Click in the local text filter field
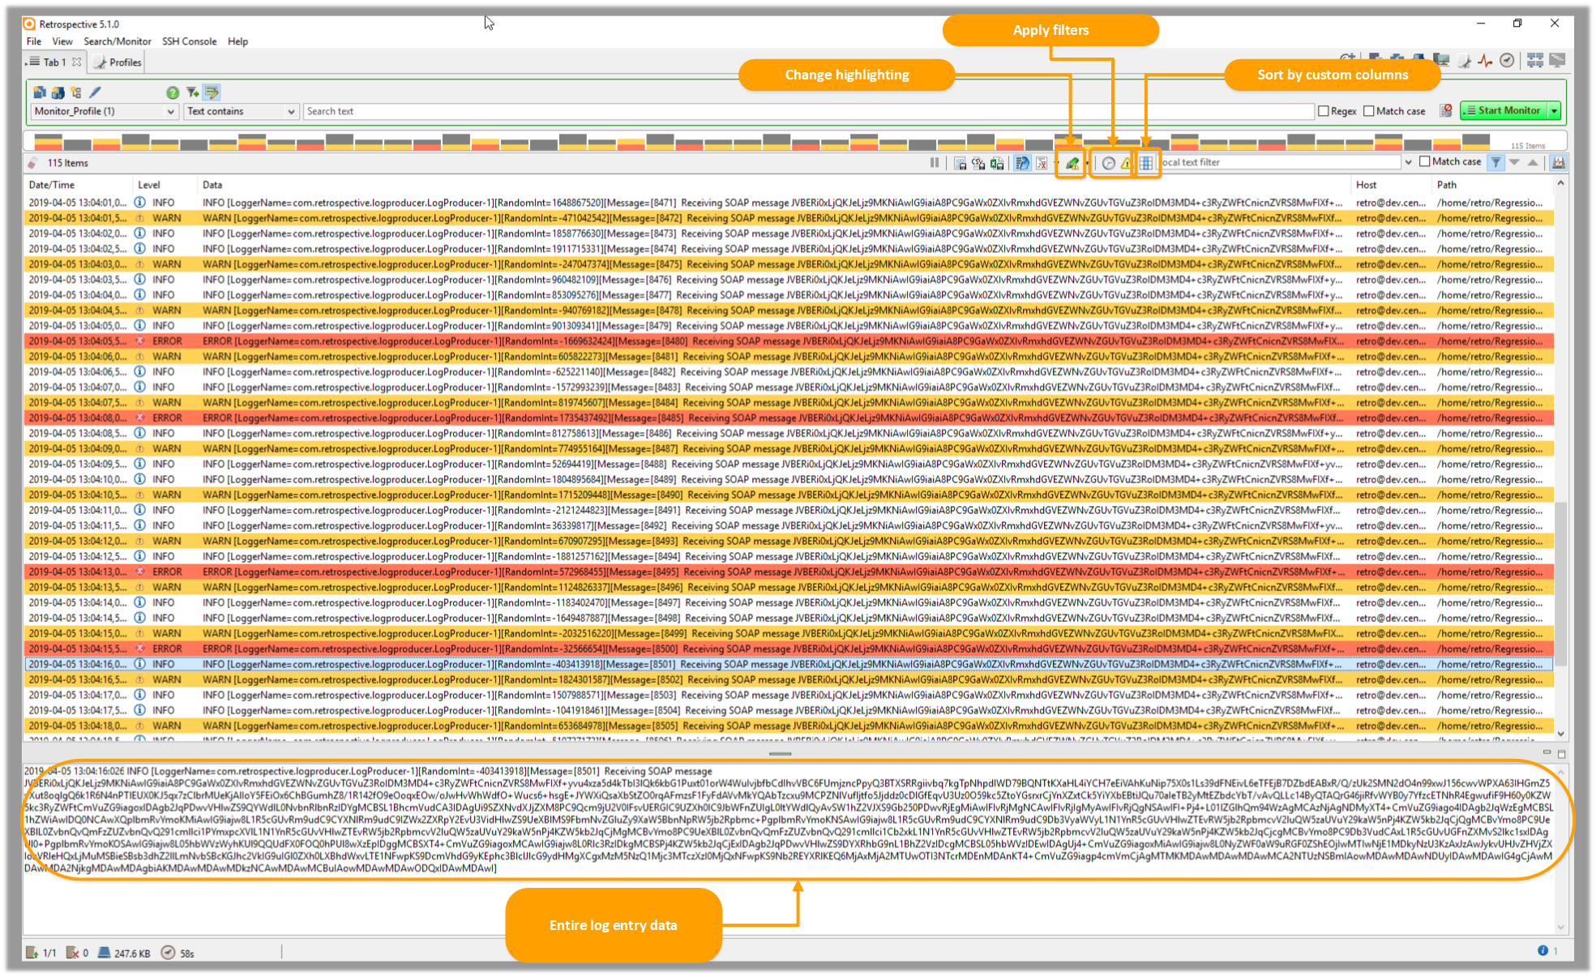Screen dimensions: 1596x977 tap(1281, 162)
